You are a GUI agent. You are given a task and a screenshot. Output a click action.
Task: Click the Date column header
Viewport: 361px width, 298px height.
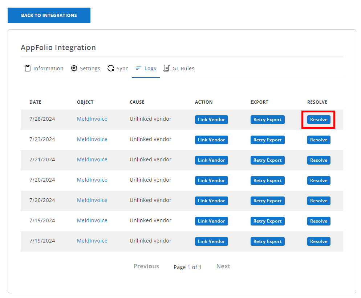pos(35,102)
